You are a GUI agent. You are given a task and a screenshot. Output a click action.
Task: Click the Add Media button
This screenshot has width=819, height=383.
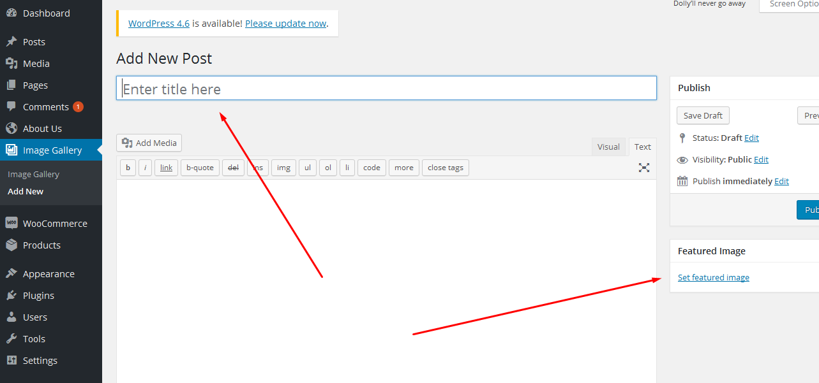click(149, 143)
